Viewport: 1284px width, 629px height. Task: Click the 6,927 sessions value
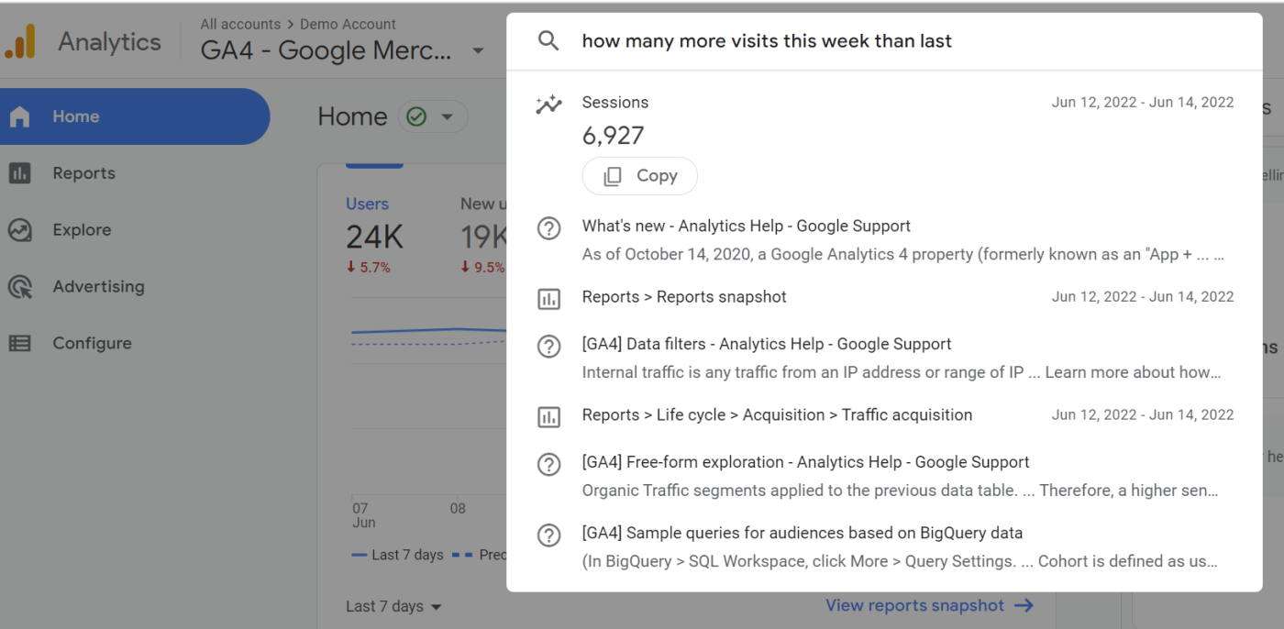pyautogui.click(x=614, y=136)
